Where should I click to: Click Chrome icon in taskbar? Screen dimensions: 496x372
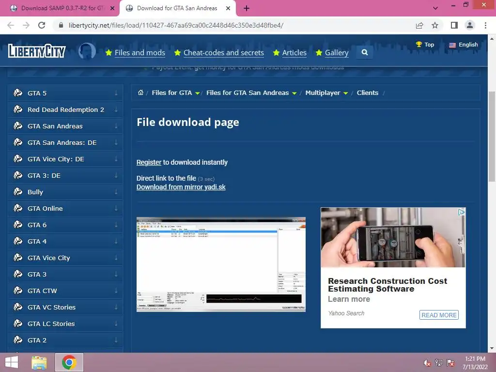pyautogui.click(x=69, y=362)
